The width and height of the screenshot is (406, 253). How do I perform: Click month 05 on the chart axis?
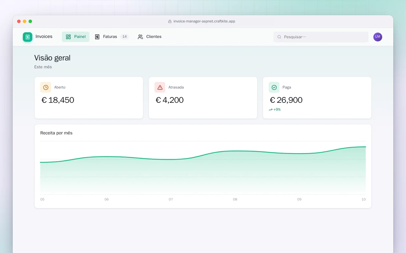(43, 200)
